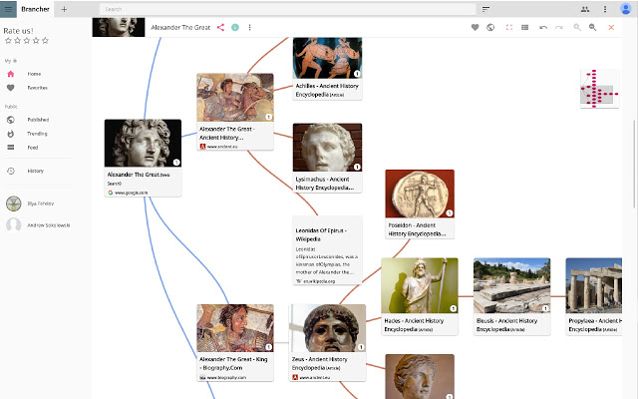Click the Brancher tab title

(x=35, y=9)
